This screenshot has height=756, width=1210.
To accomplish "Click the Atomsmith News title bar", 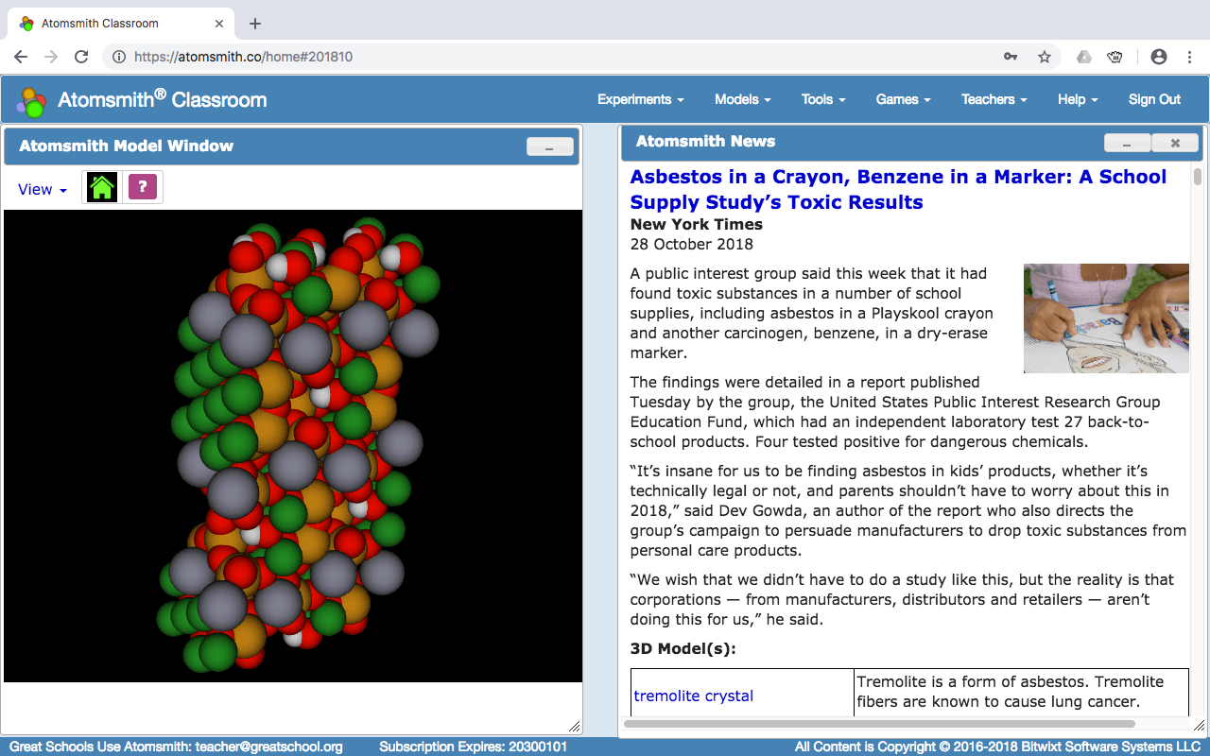I will pyautogui.click(x=912, y=143).
